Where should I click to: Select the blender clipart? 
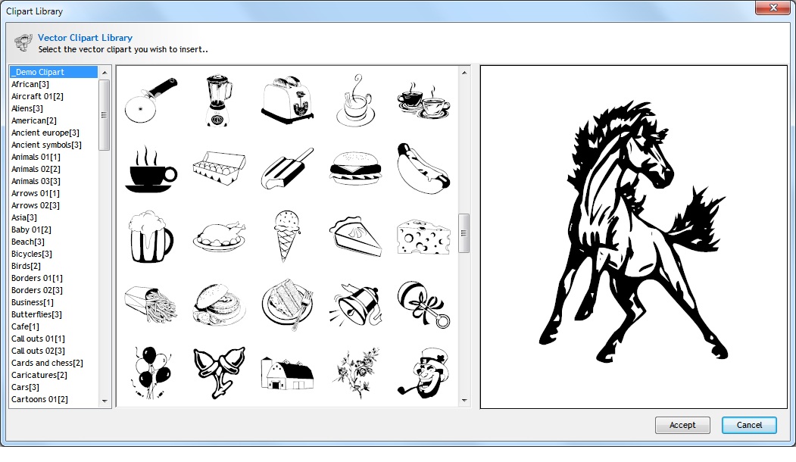[x=219, y=98]
